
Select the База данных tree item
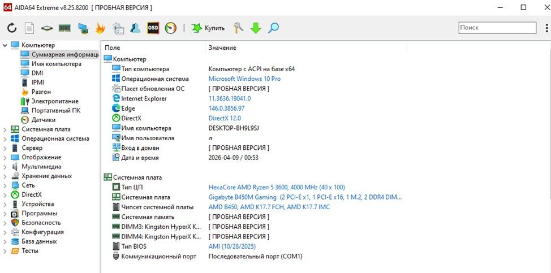tap(34, 241)
